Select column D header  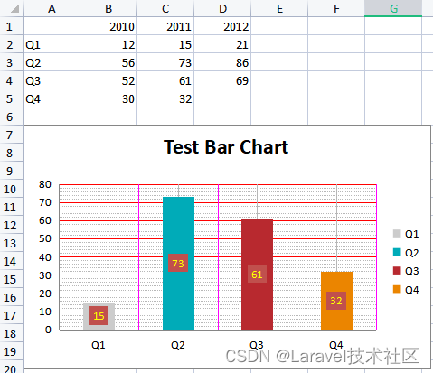pyautogui.click(x=222, y=8)
